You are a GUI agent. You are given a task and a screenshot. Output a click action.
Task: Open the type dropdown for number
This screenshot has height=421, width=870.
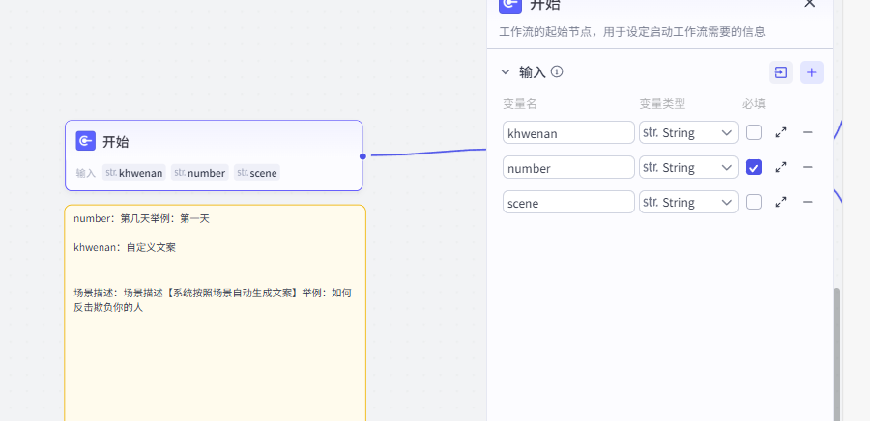coord(688,167)
